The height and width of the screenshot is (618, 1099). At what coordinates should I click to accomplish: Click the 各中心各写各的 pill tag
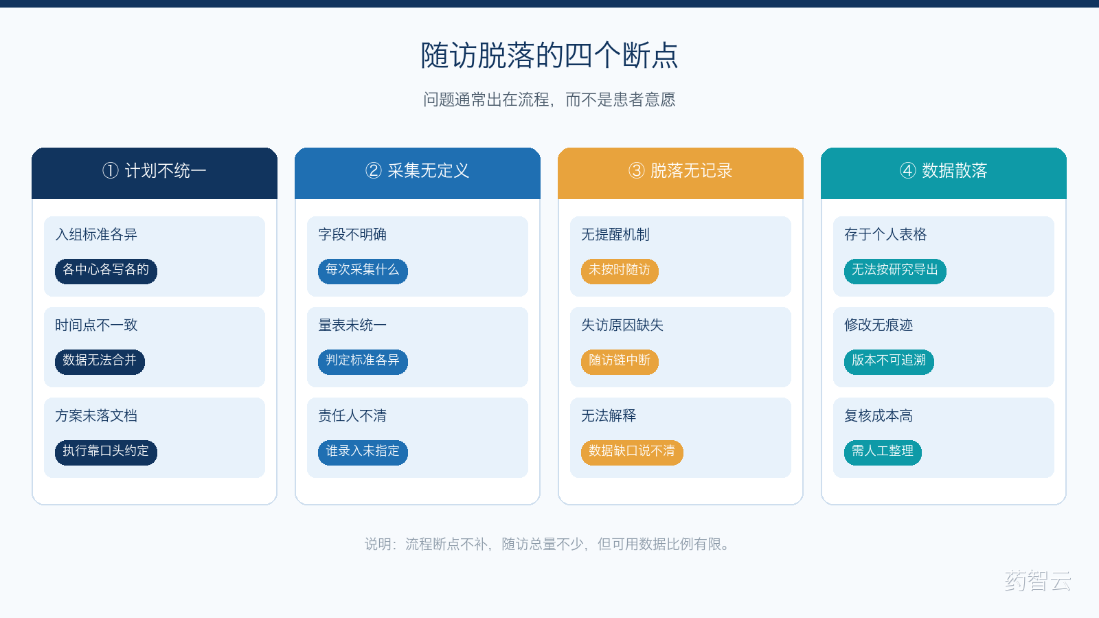[106, 270]
